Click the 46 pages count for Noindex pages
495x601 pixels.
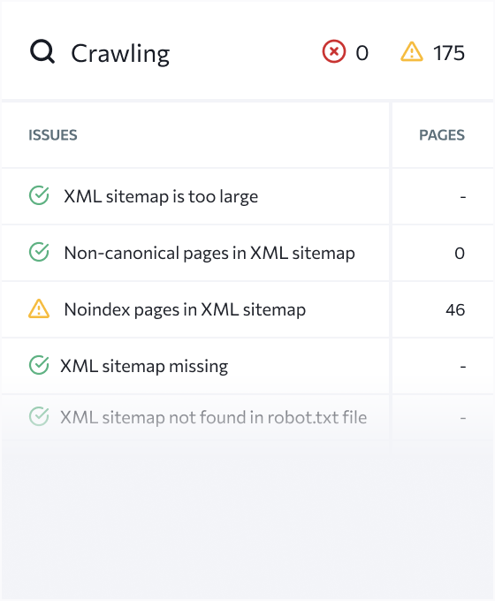tap(455, 309)
